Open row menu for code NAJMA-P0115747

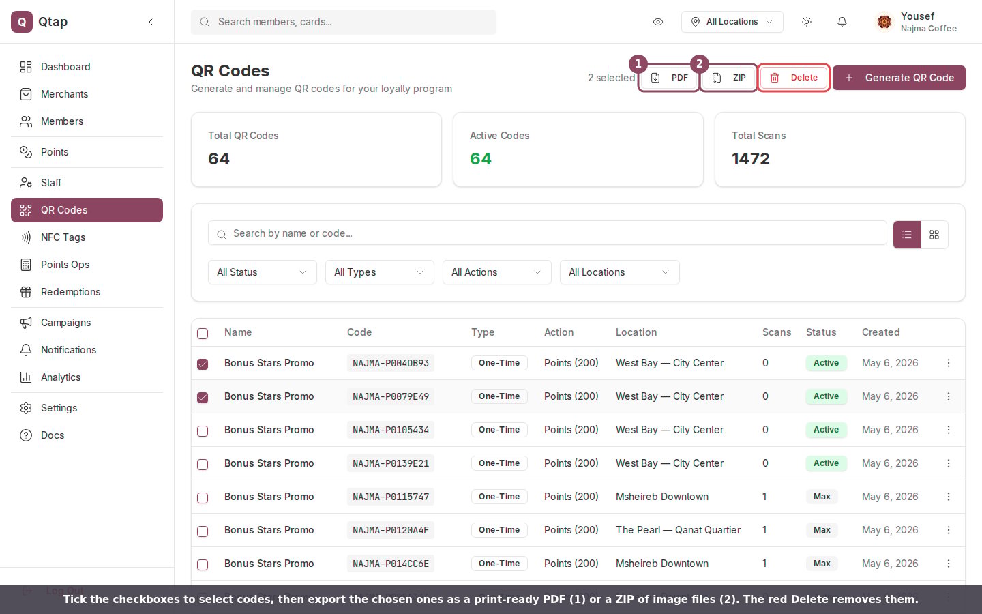pos(949,497)
